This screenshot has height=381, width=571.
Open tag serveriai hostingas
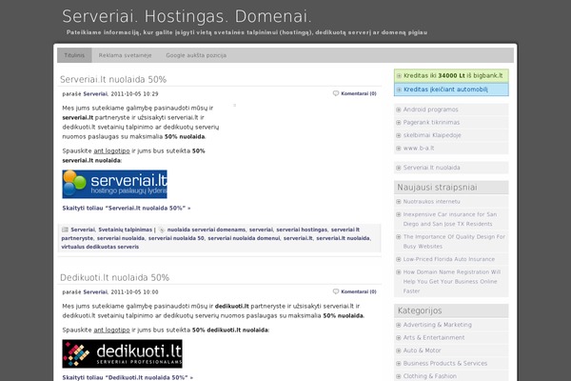coord(302,230)
